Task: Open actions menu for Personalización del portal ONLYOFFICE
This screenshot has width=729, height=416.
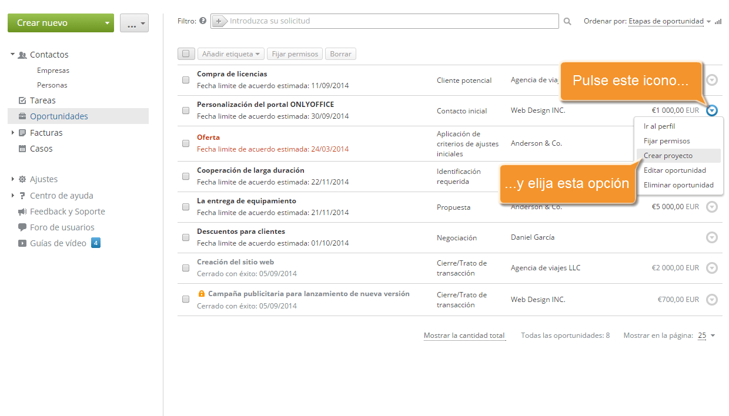Action: 712,110
